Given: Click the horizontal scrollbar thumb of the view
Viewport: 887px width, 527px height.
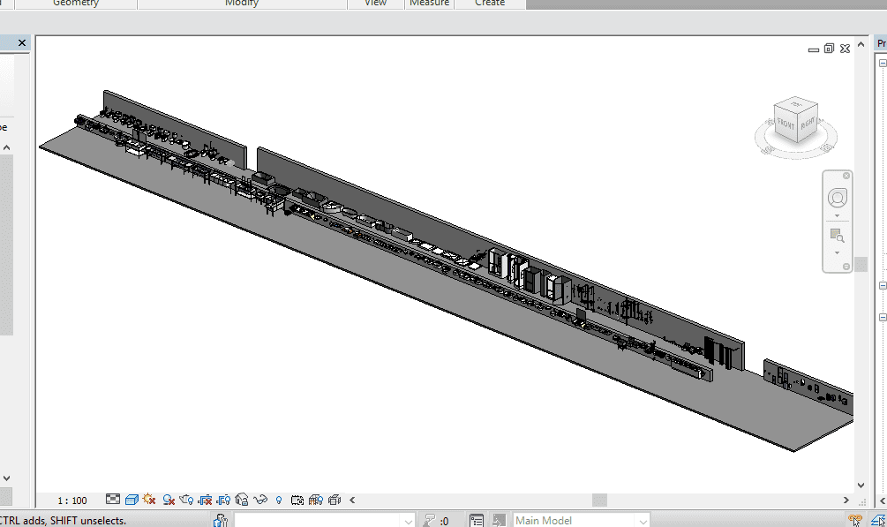Looking at the screenshot, I should tap(599, 501).
